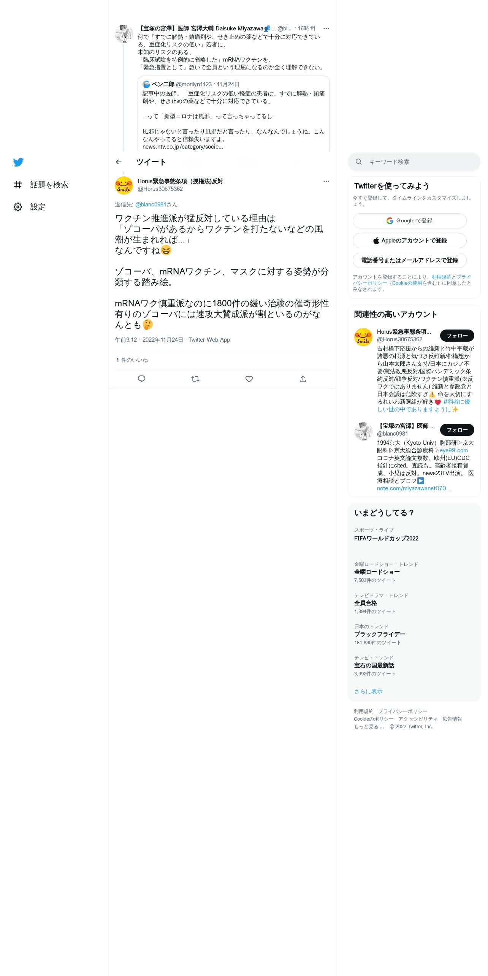Follow the @blanc0981 account

tap(457, 430)
